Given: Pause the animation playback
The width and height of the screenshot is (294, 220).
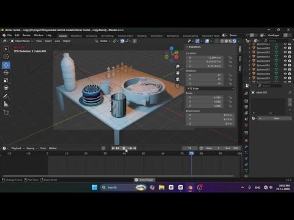Looking at the screenshot, I should (x=124, y=148).
